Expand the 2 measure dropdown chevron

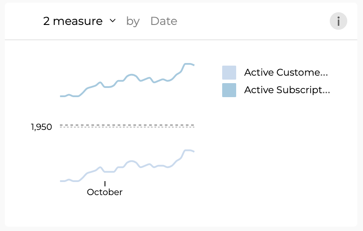[x=112, y=21]
